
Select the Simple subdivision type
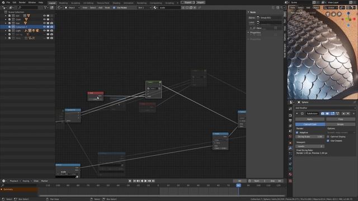pyautogui.click(x=341, y=125)
